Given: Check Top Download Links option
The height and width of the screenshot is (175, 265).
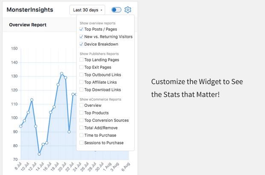Looking at the screenshot, I should click(x=81, y=90).
